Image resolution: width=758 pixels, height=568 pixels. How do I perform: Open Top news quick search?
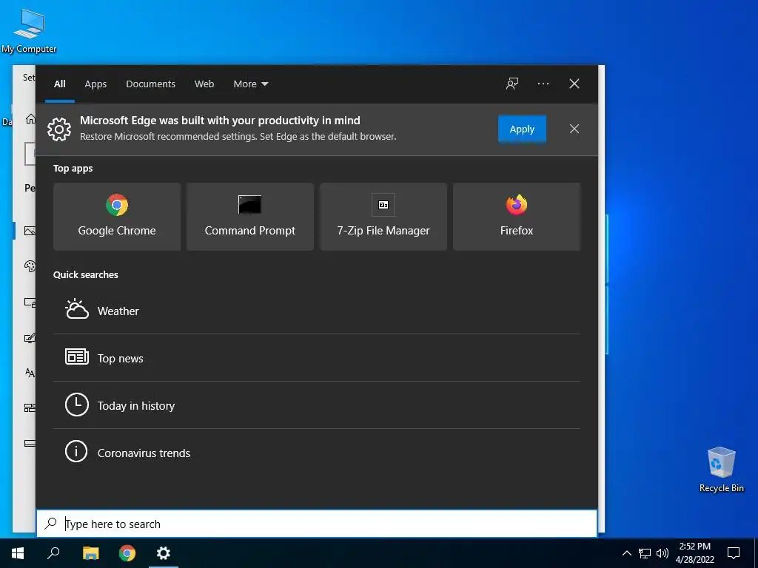(x=317, y=358)
